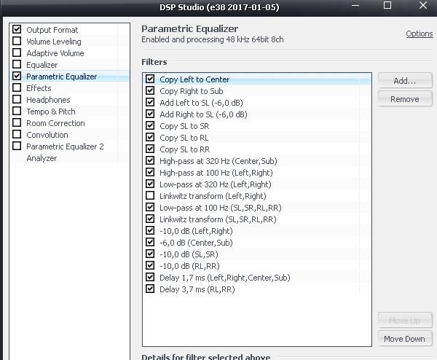Select the Low-pass at 100 Hz (SL,SR,RL,RR) filter

point(220,208)
